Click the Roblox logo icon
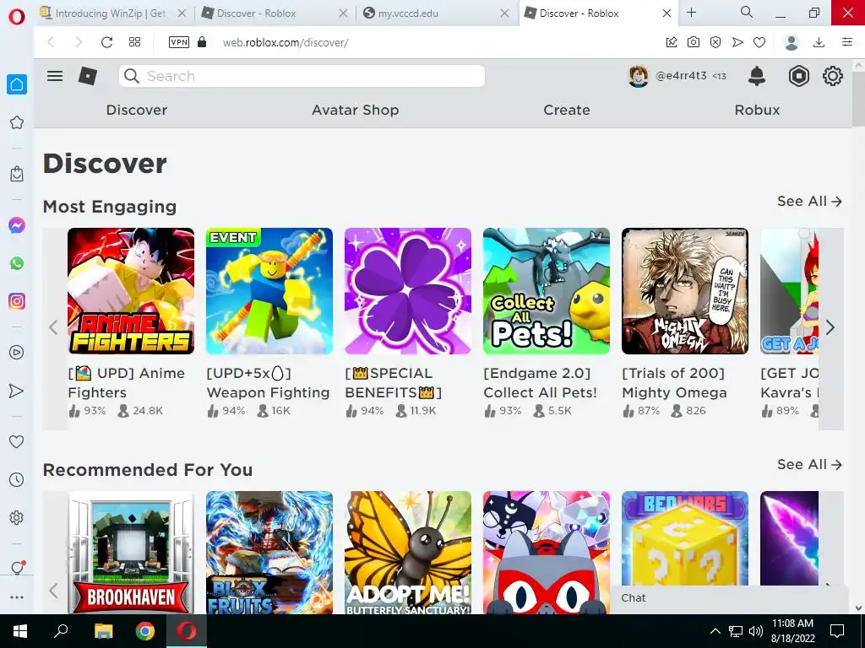The image size is (865, 648). 88,76
